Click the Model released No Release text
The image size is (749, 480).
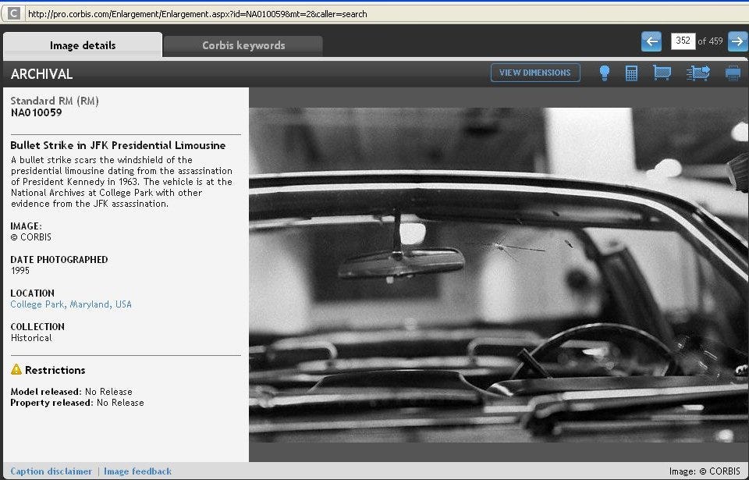[x=71, y=392]
